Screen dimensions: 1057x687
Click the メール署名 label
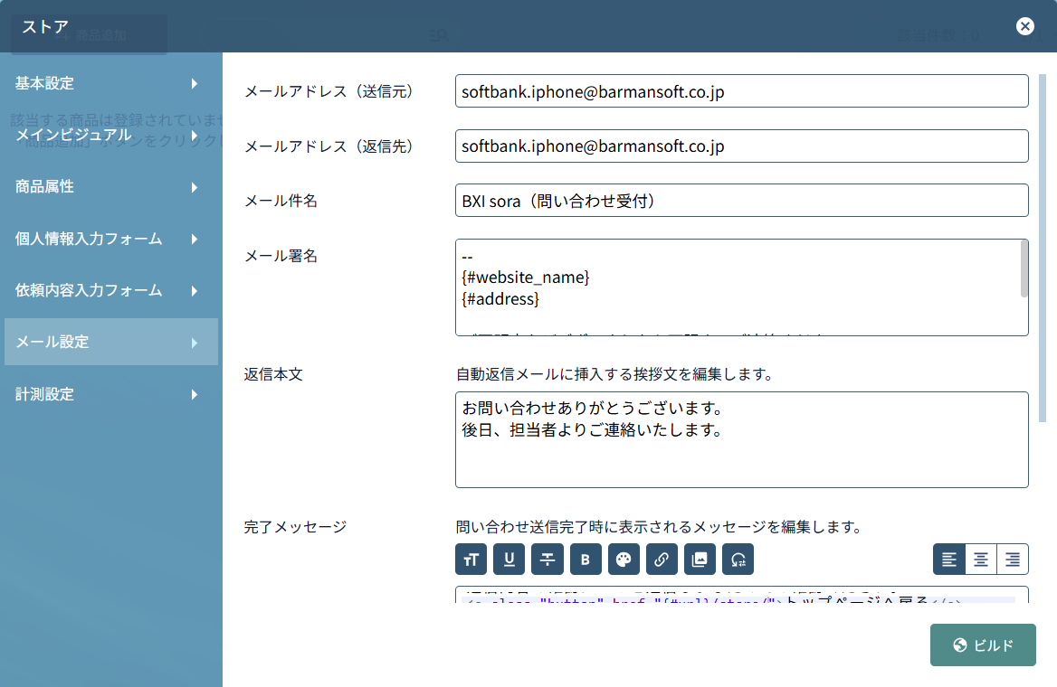point(281,256)
